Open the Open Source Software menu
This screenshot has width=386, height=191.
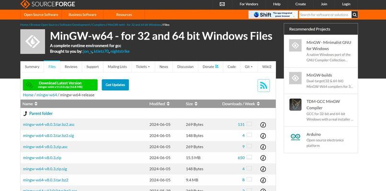41,15
